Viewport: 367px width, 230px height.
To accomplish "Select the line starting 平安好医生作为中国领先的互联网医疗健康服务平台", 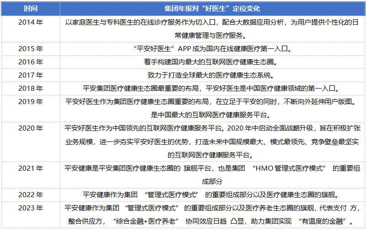I will pos(213,128).
